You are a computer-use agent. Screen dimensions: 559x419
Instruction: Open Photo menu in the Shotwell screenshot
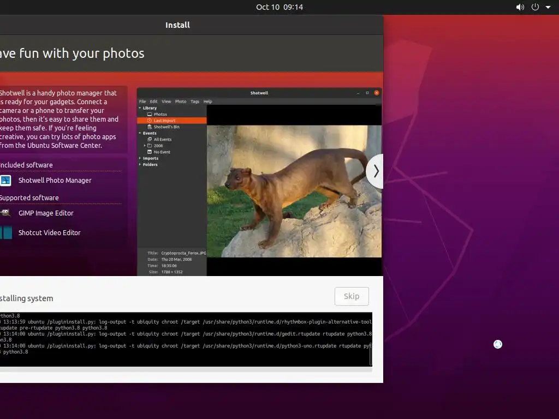click(181, 101)
